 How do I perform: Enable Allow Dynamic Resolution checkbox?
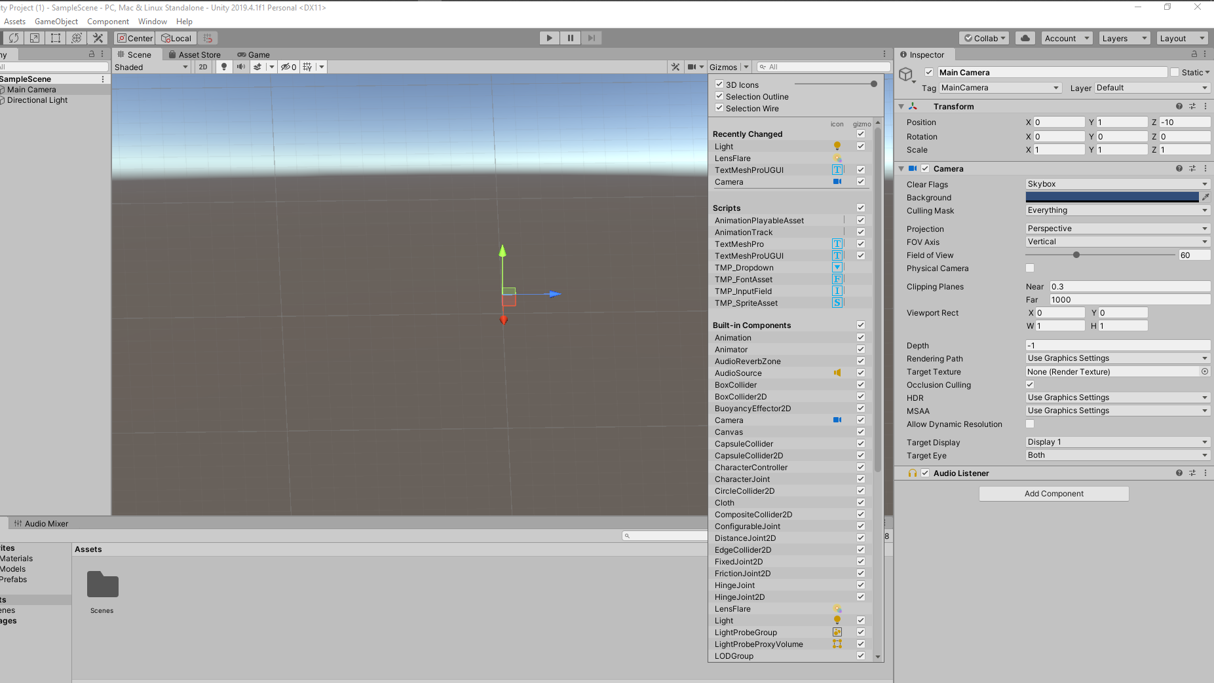click(1030, 424)
